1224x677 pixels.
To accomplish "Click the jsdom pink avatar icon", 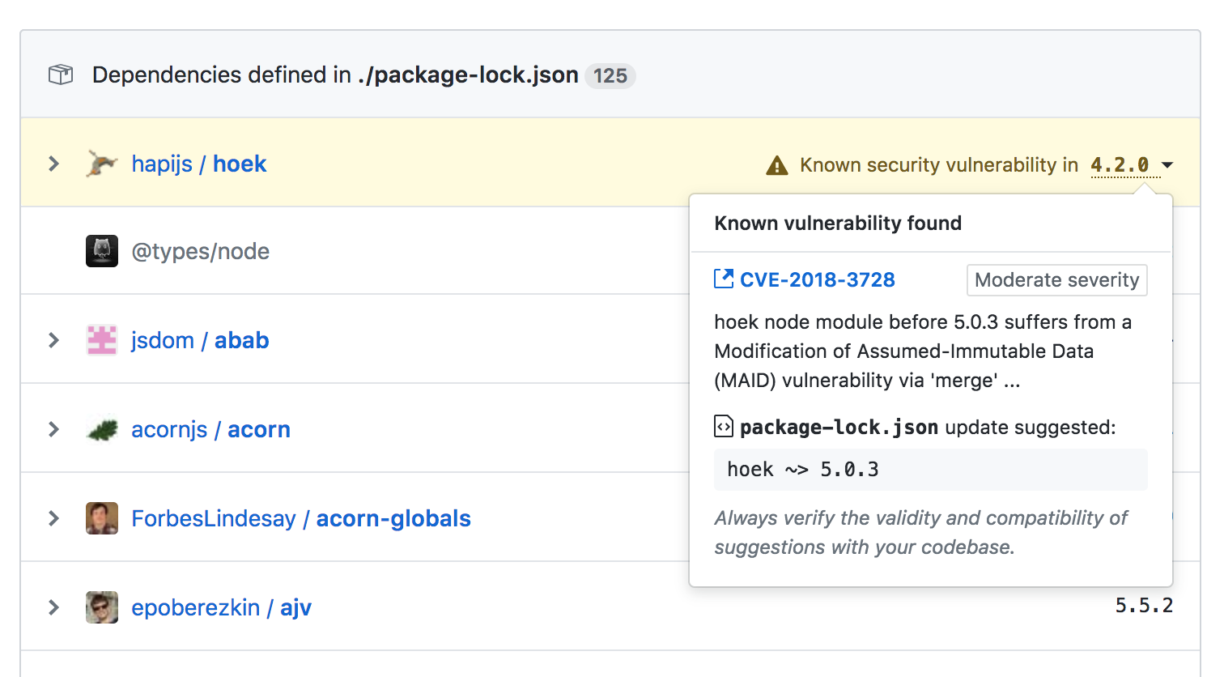I will pos(102,340).
